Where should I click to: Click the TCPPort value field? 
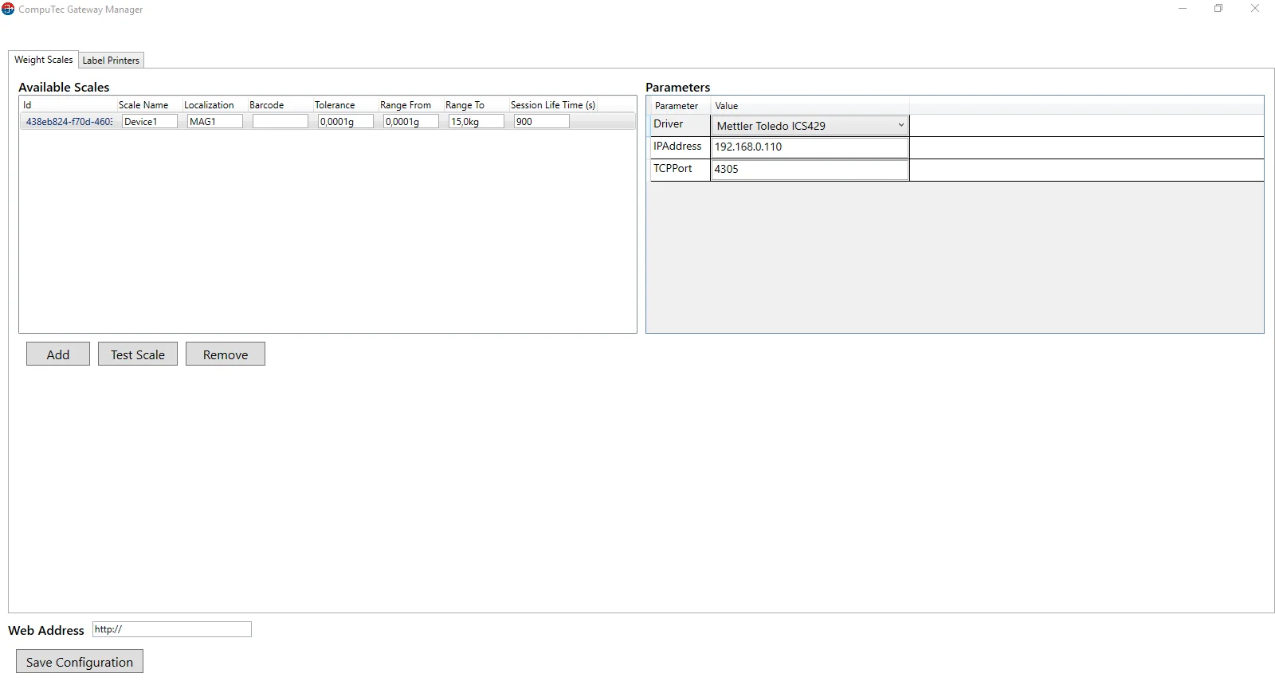tap(809, 170)
